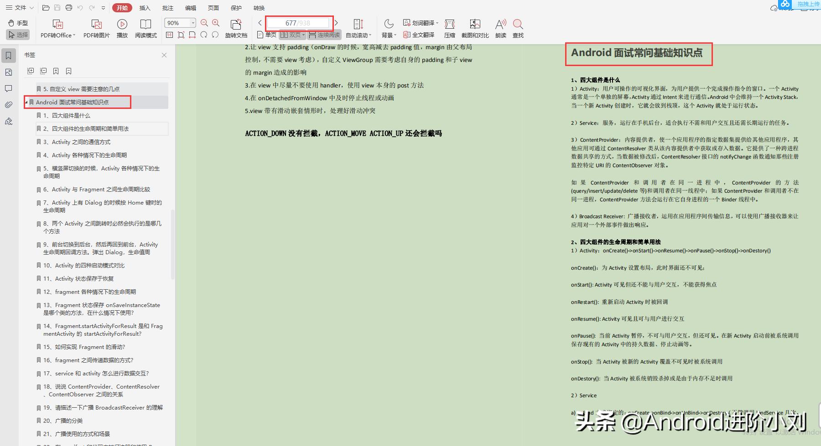Open quick access toolbar customize dropdown
821x446 pixels.
point(104,8)
